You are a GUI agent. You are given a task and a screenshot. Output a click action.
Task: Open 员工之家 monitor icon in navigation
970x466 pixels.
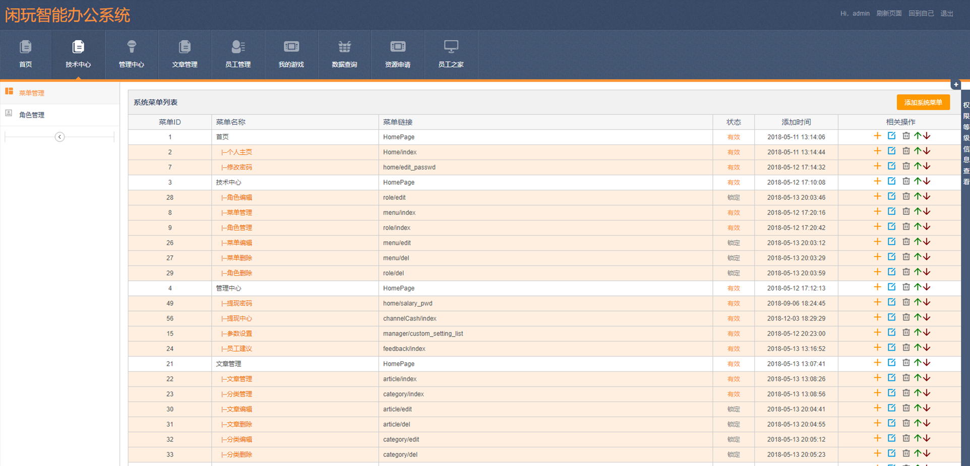pyautogui.click(x=451, y=54)
